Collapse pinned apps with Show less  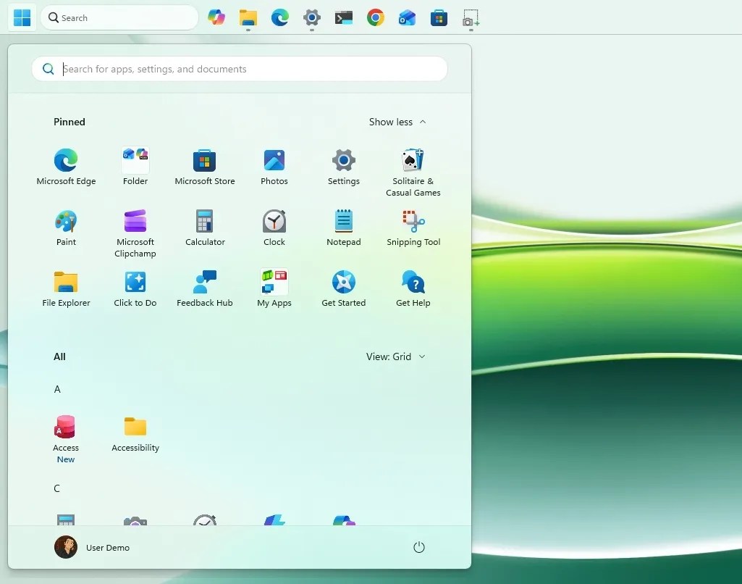coord(397,122)
